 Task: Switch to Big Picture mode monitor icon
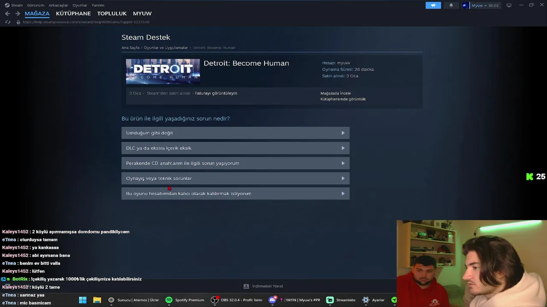[x=509, y=5]
